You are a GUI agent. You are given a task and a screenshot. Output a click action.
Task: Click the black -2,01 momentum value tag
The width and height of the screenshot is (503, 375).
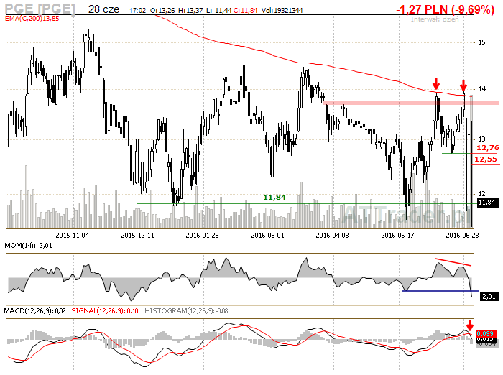point(489,297)
